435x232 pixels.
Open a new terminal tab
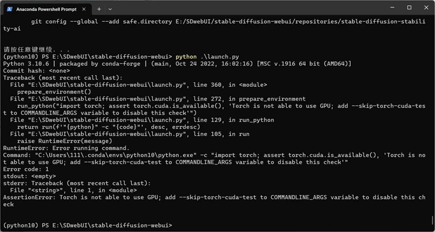click(x=99, y=9)
